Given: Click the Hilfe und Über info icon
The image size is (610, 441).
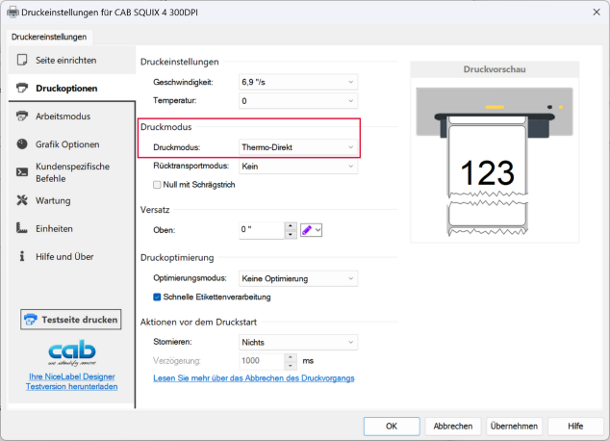Looking at the screenshot, I should [x=22, y=256].
